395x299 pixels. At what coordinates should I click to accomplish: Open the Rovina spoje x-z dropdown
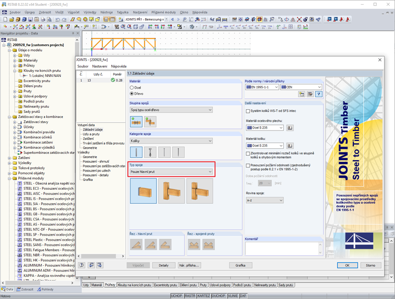[x=264, y=200]
